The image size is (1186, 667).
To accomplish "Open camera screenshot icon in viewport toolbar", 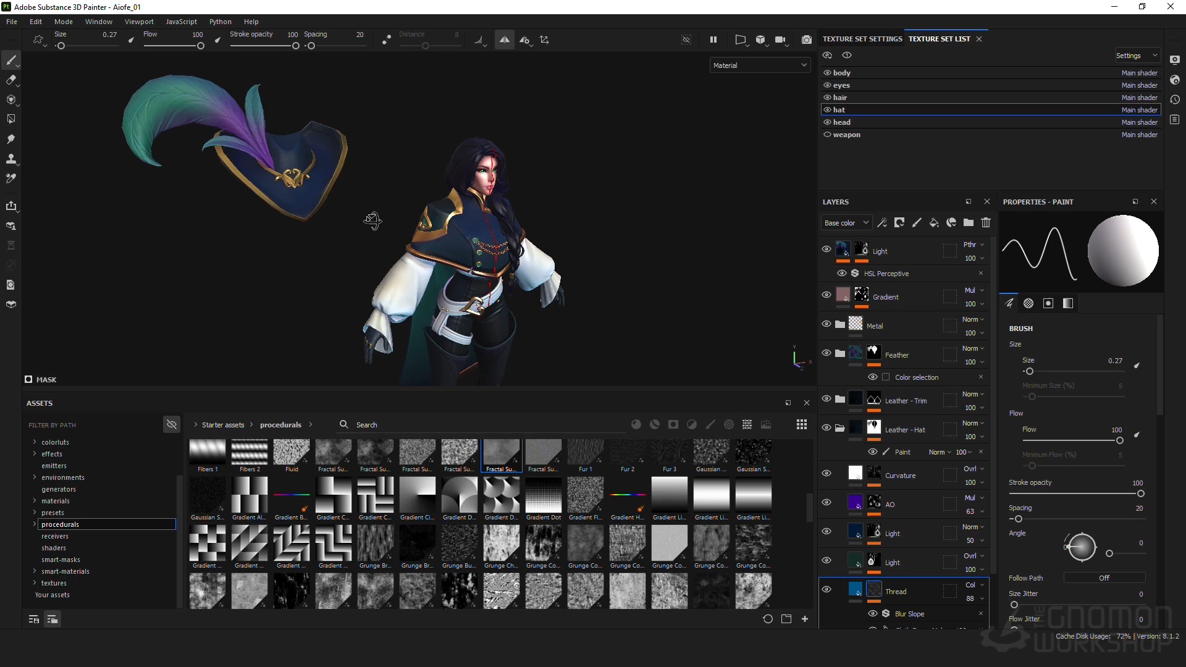I will tap(806, 40).
